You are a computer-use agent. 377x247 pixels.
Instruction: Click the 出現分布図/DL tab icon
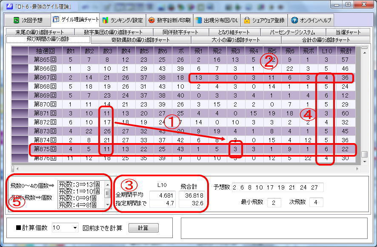198,20
